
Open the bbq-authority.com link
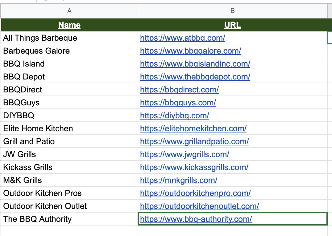pyautogui.click(x=196, y=219)
